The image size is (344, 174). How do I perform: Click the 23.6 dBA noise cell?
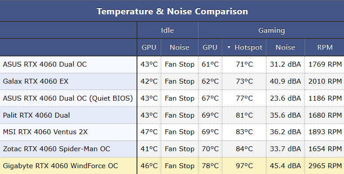tap(285, 98)
